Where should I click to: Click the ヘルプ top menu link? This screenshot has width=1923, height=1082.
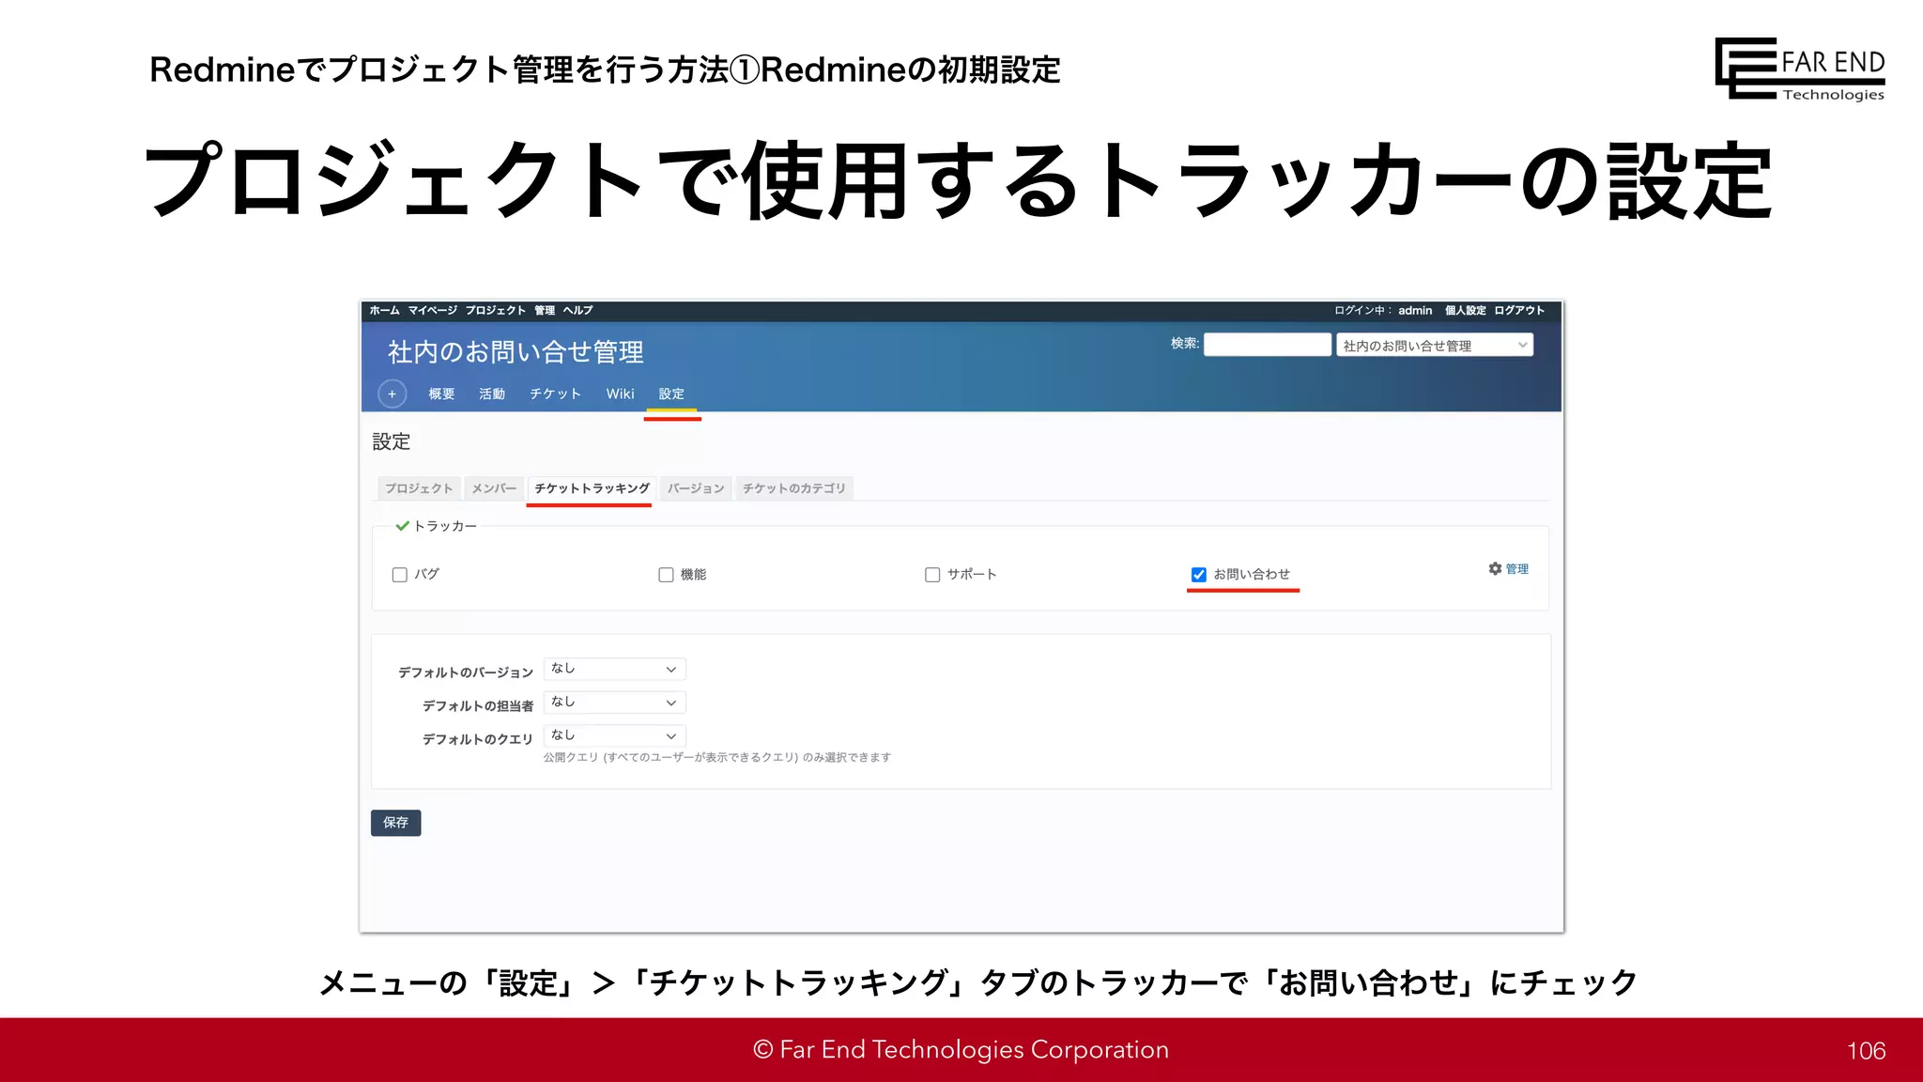577,310
